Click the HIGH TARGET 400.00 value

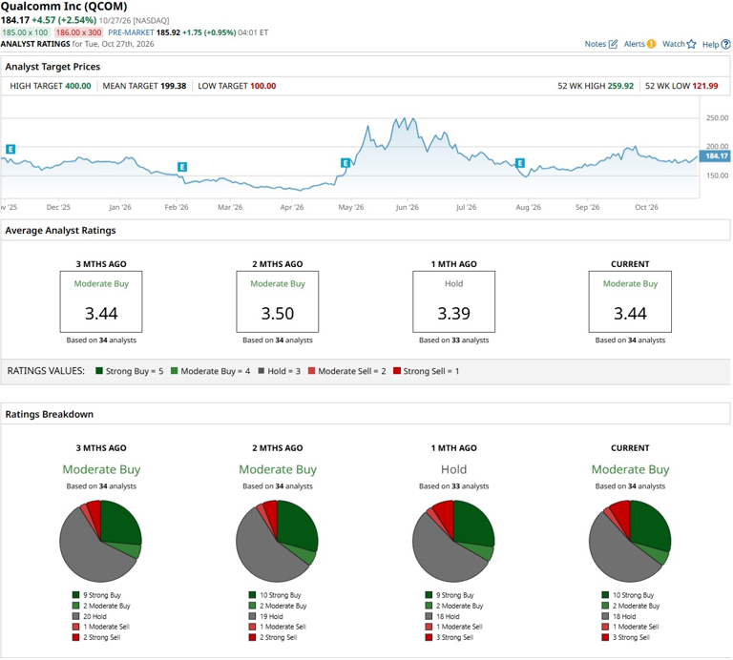[78, 86]
